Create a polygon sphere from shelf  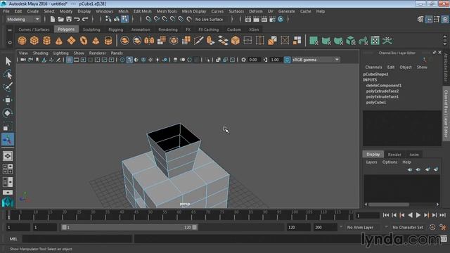click(x=22, y=41)
